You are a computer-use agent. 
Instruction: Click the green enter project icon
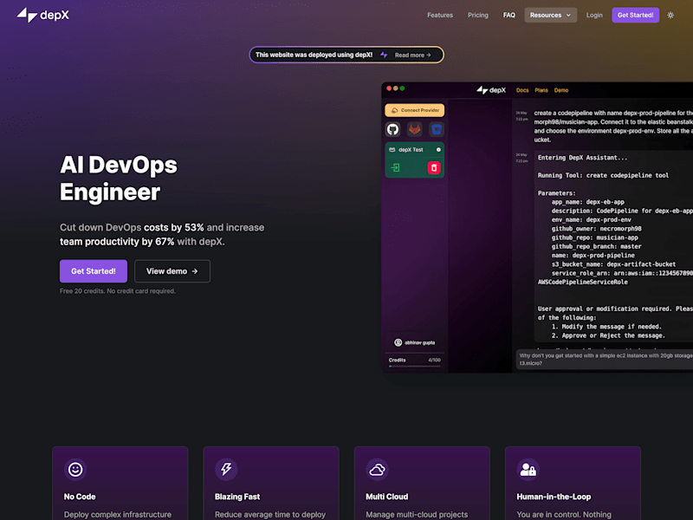[396, 167]
